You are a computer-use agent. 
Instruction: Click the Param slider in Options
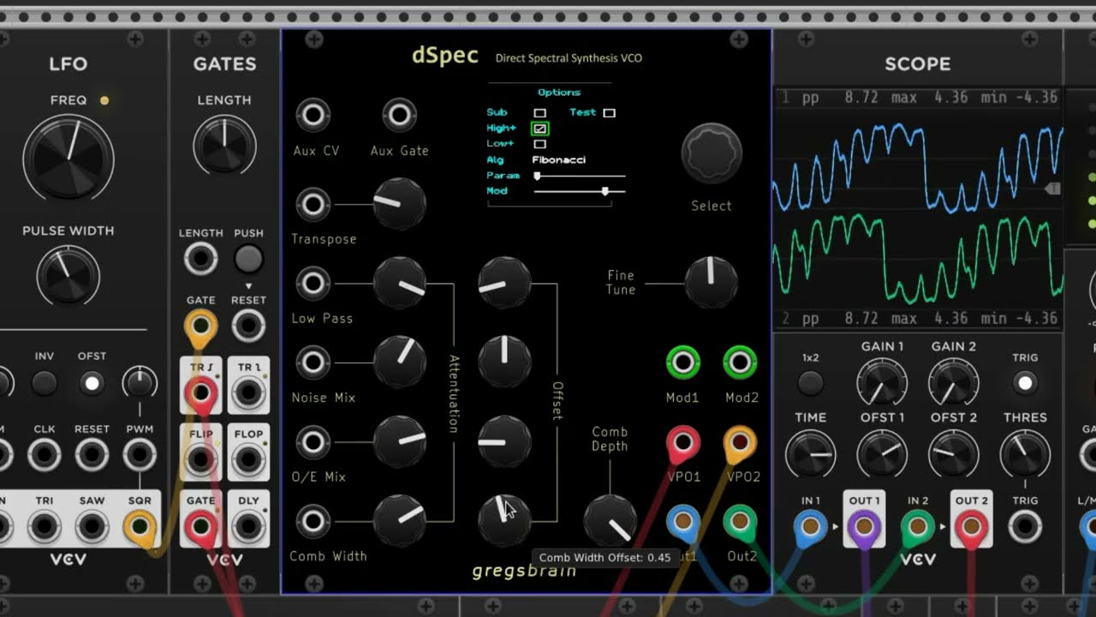(580, 176)
